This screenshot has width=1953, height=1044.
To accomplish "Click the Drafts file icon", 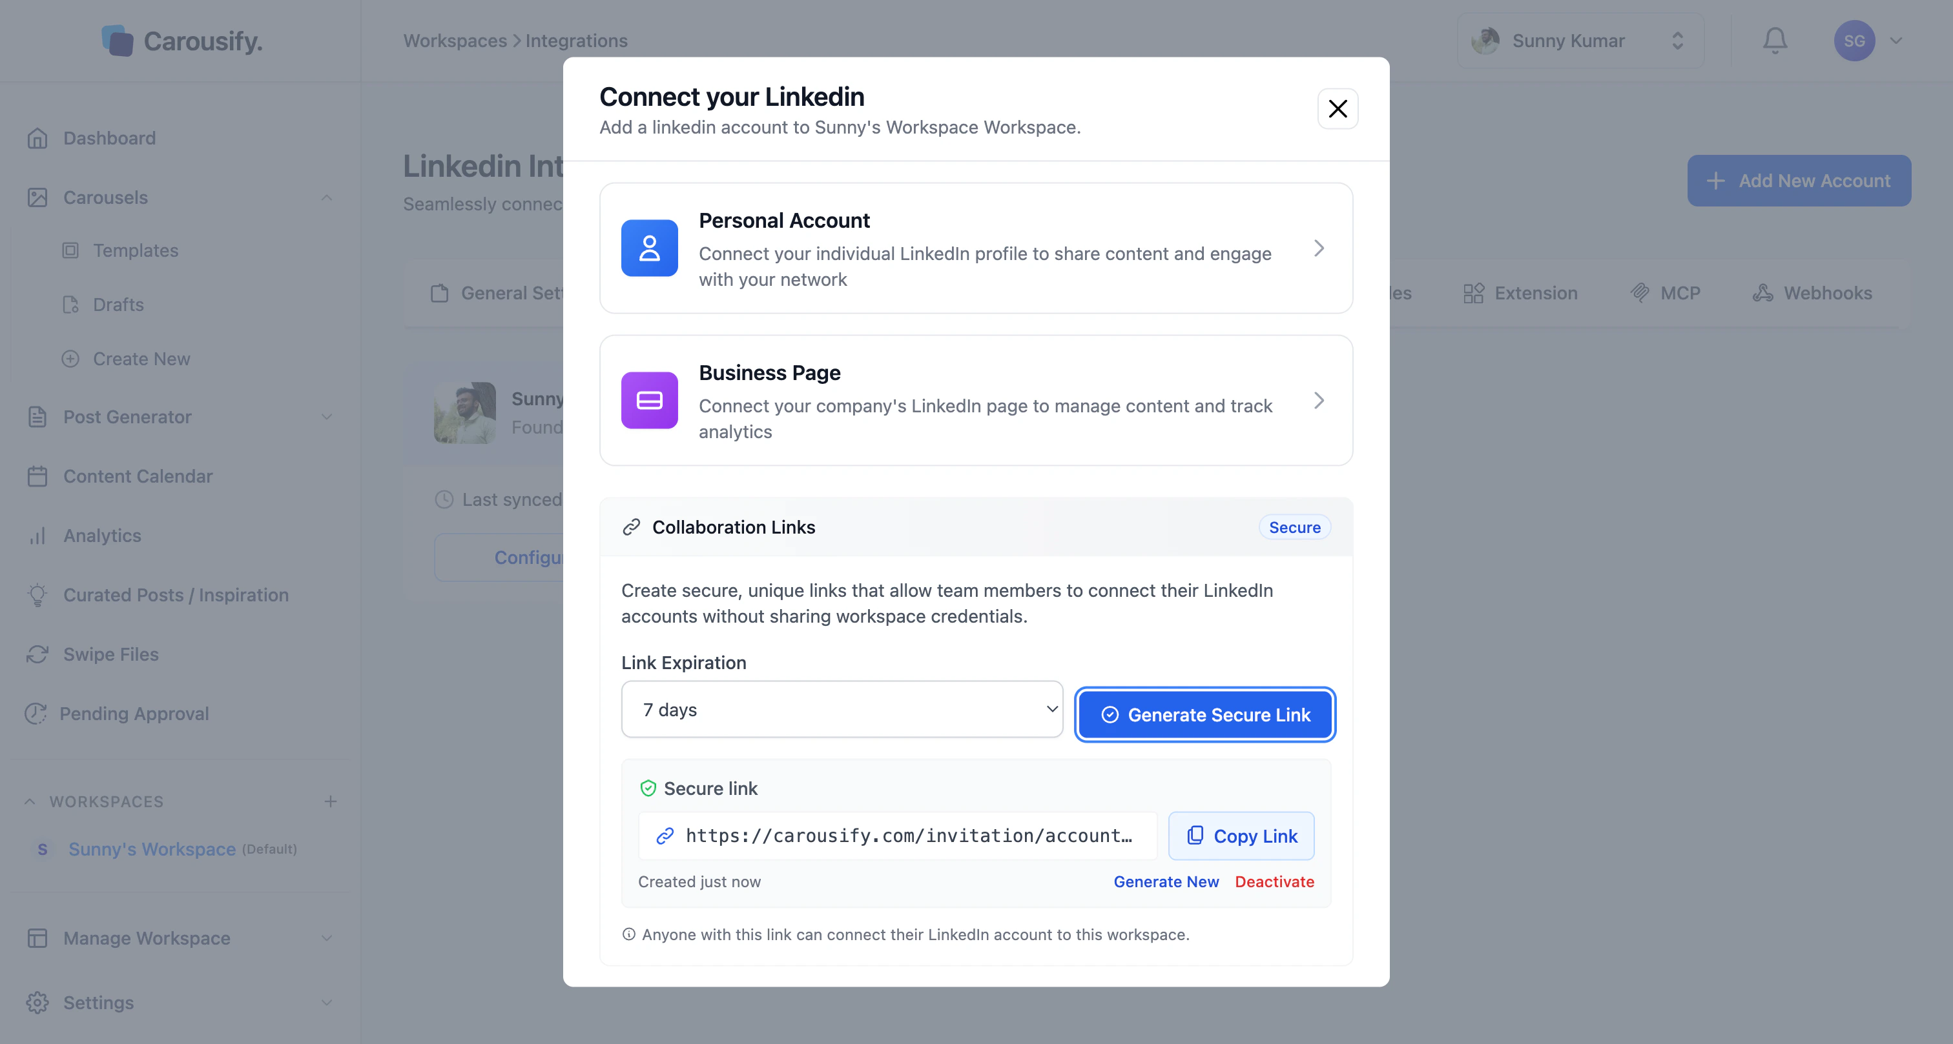I will coord(70,304).
